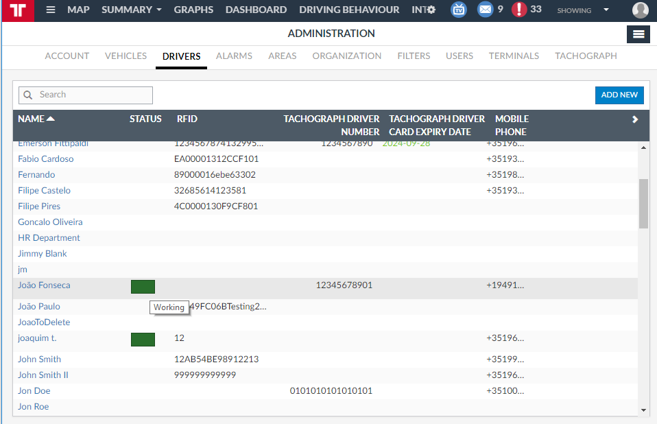The width and height of the screenshot is (657, 424).
Task: Click the Add New button
Action: pos(619,95)
